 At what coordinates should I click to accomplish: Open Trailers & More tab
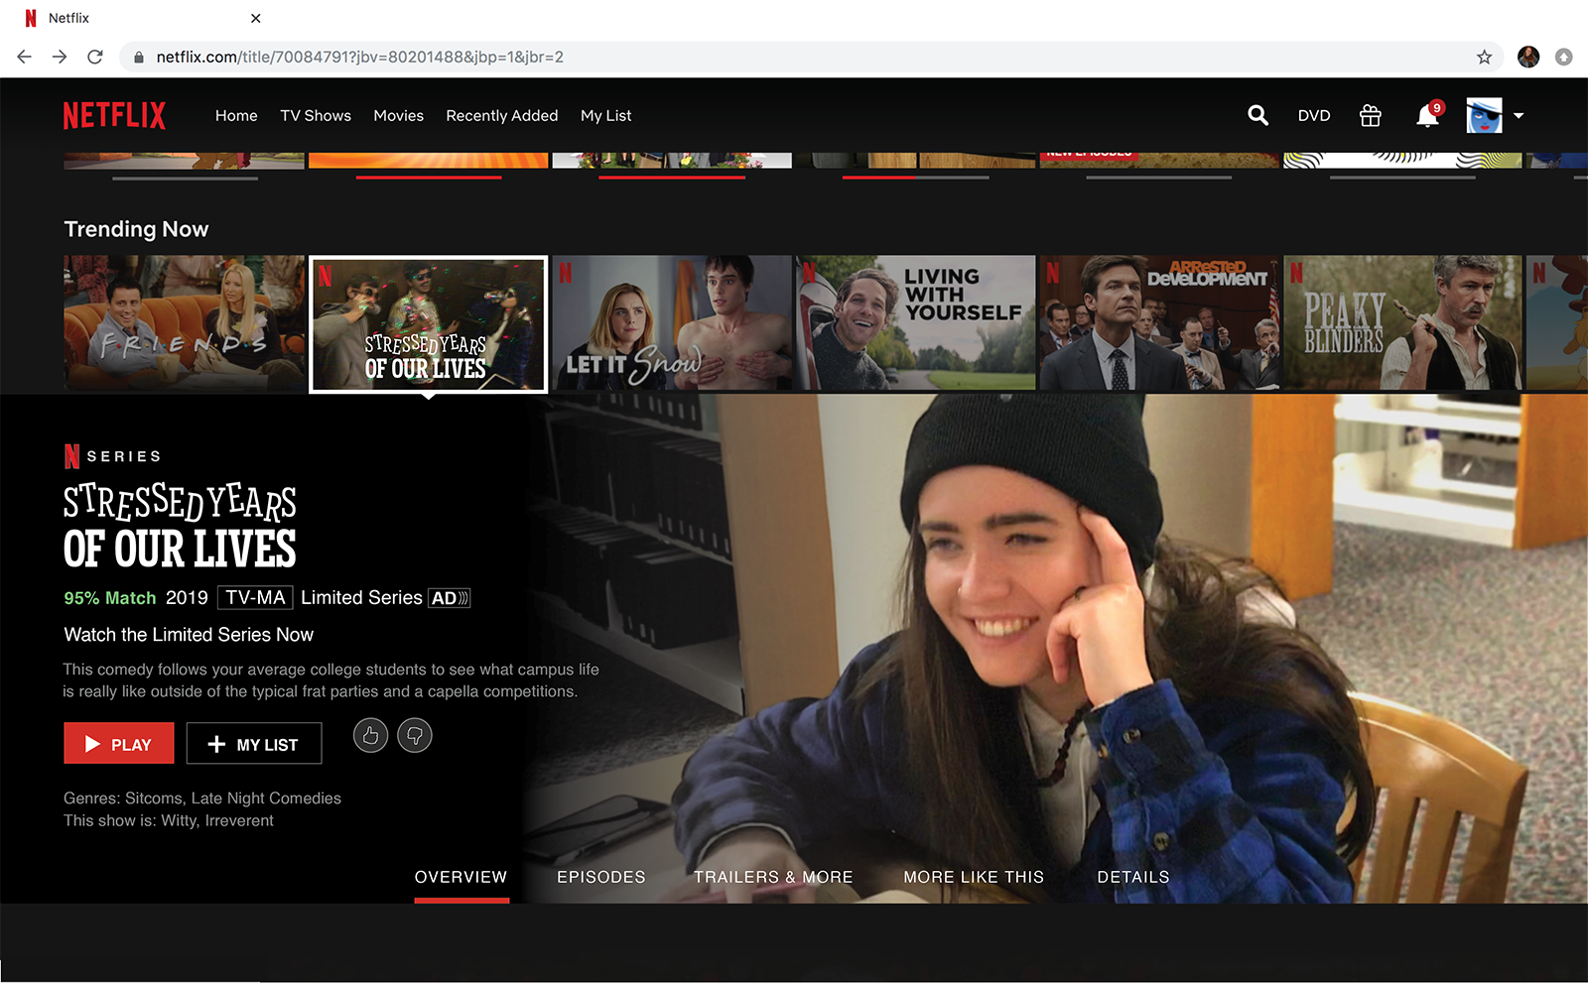pyautogui.click(x=773, y=877)
